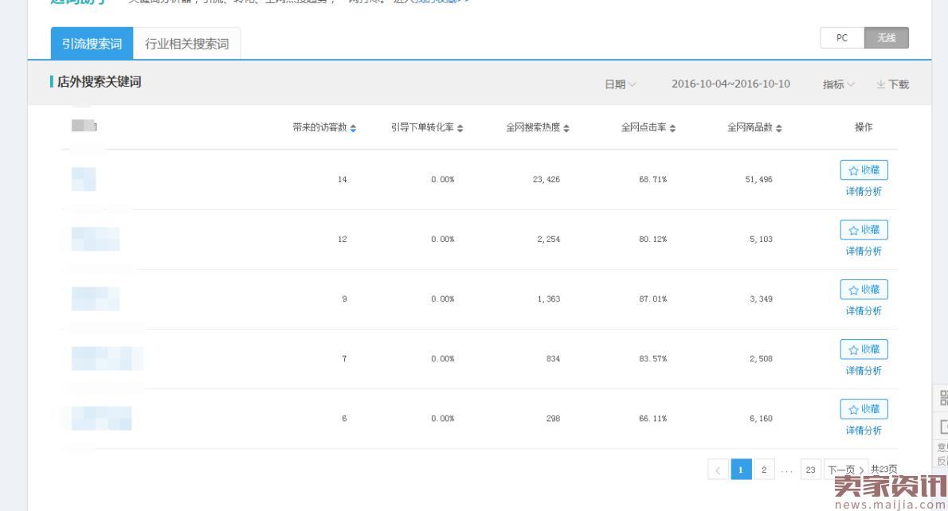Screen dimensions: 948x511
Task: Favorite the last row keyword with 收藏
Action: 864,409
